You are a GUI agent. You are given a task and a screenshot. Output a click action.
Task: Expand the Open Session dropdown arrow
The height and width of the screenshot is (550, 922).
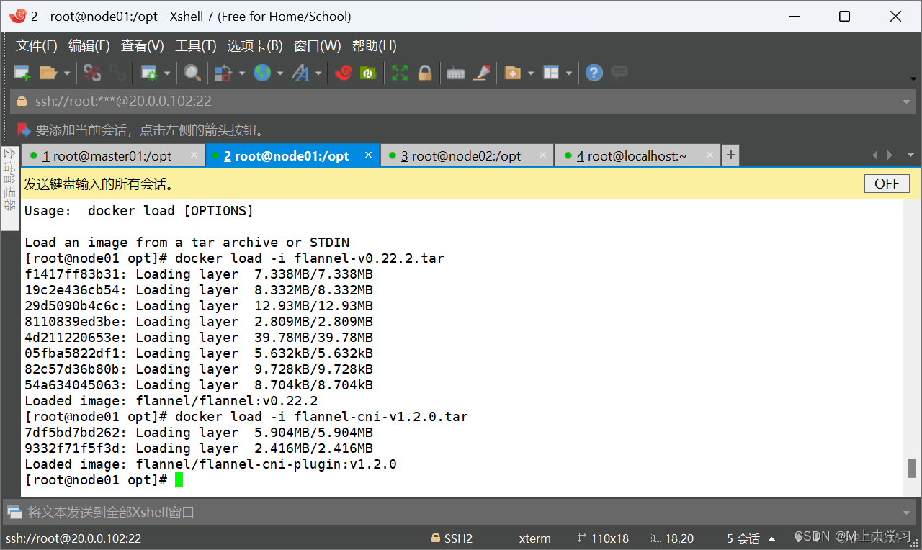67,73
